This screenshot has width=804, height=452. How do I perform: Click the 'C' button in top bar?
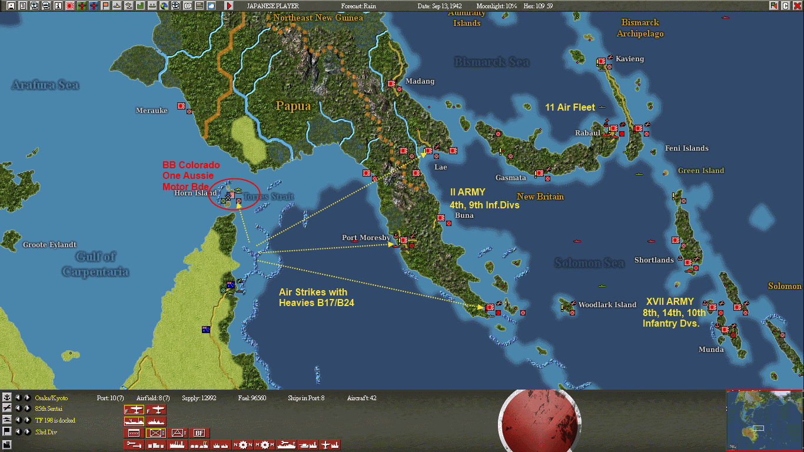tap(785, 5)
